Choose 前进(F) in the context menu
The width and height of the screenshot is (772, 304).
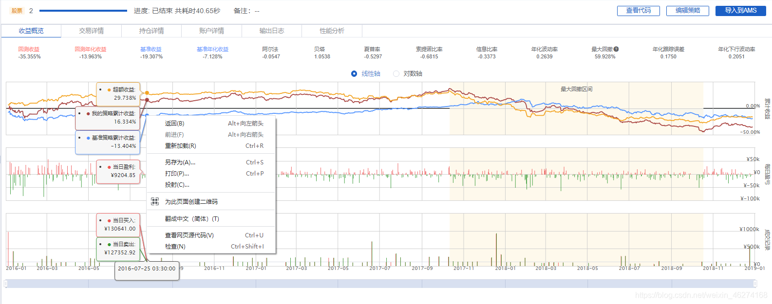pos(211,135)
